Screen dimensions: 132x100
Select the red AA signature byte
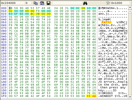(x=94, y=96)
